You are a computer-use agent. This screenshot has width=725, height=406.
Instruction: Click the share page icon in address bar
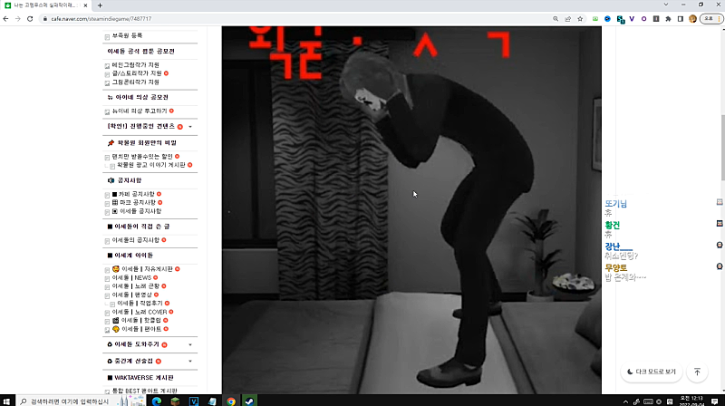[x=568, y=19]
